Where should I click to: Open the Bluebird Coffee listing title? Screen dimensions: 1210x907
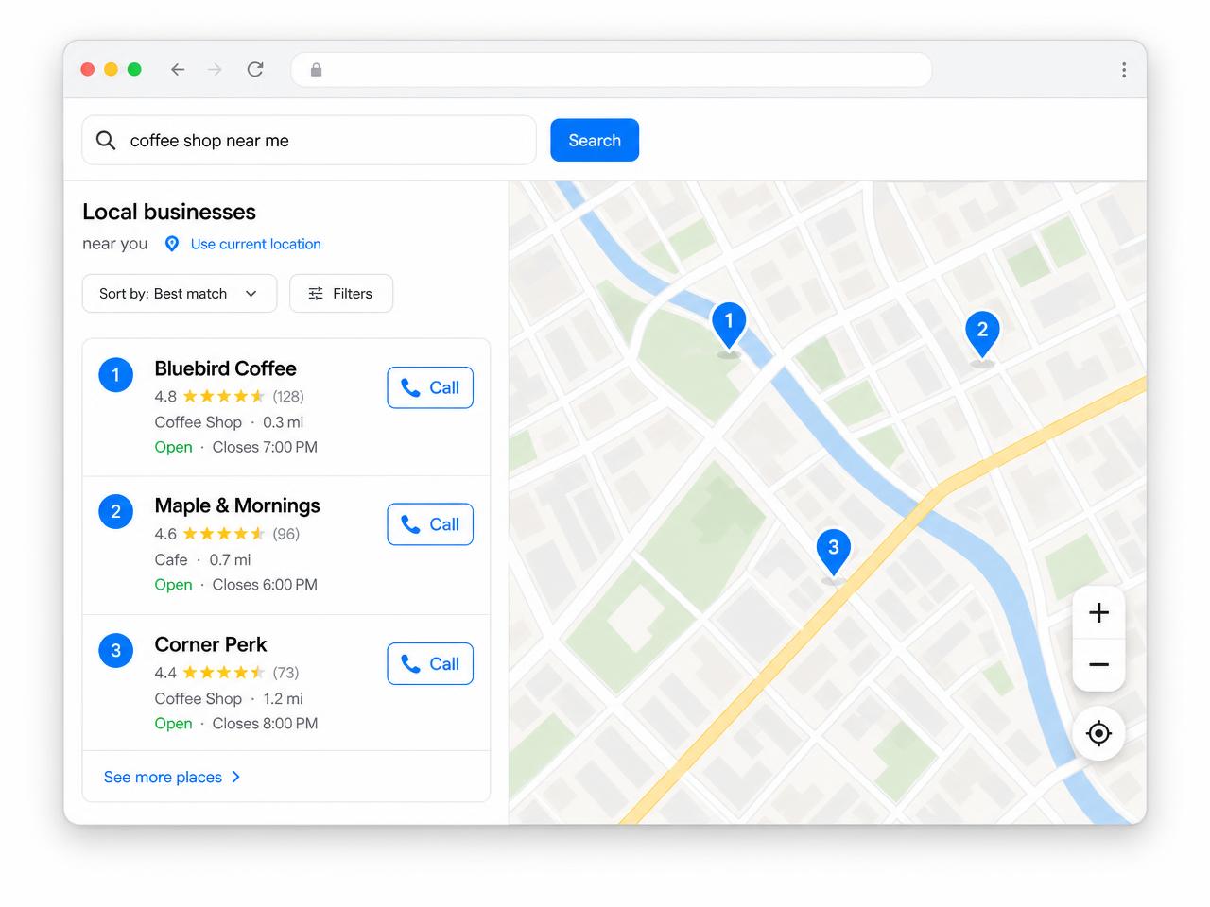[226, 368]
